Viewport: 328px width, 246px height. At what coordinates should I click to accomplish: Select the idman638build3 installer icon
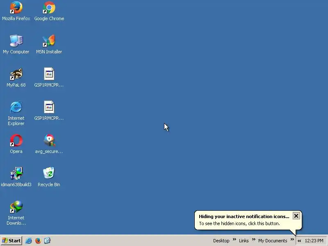[16, 177]
